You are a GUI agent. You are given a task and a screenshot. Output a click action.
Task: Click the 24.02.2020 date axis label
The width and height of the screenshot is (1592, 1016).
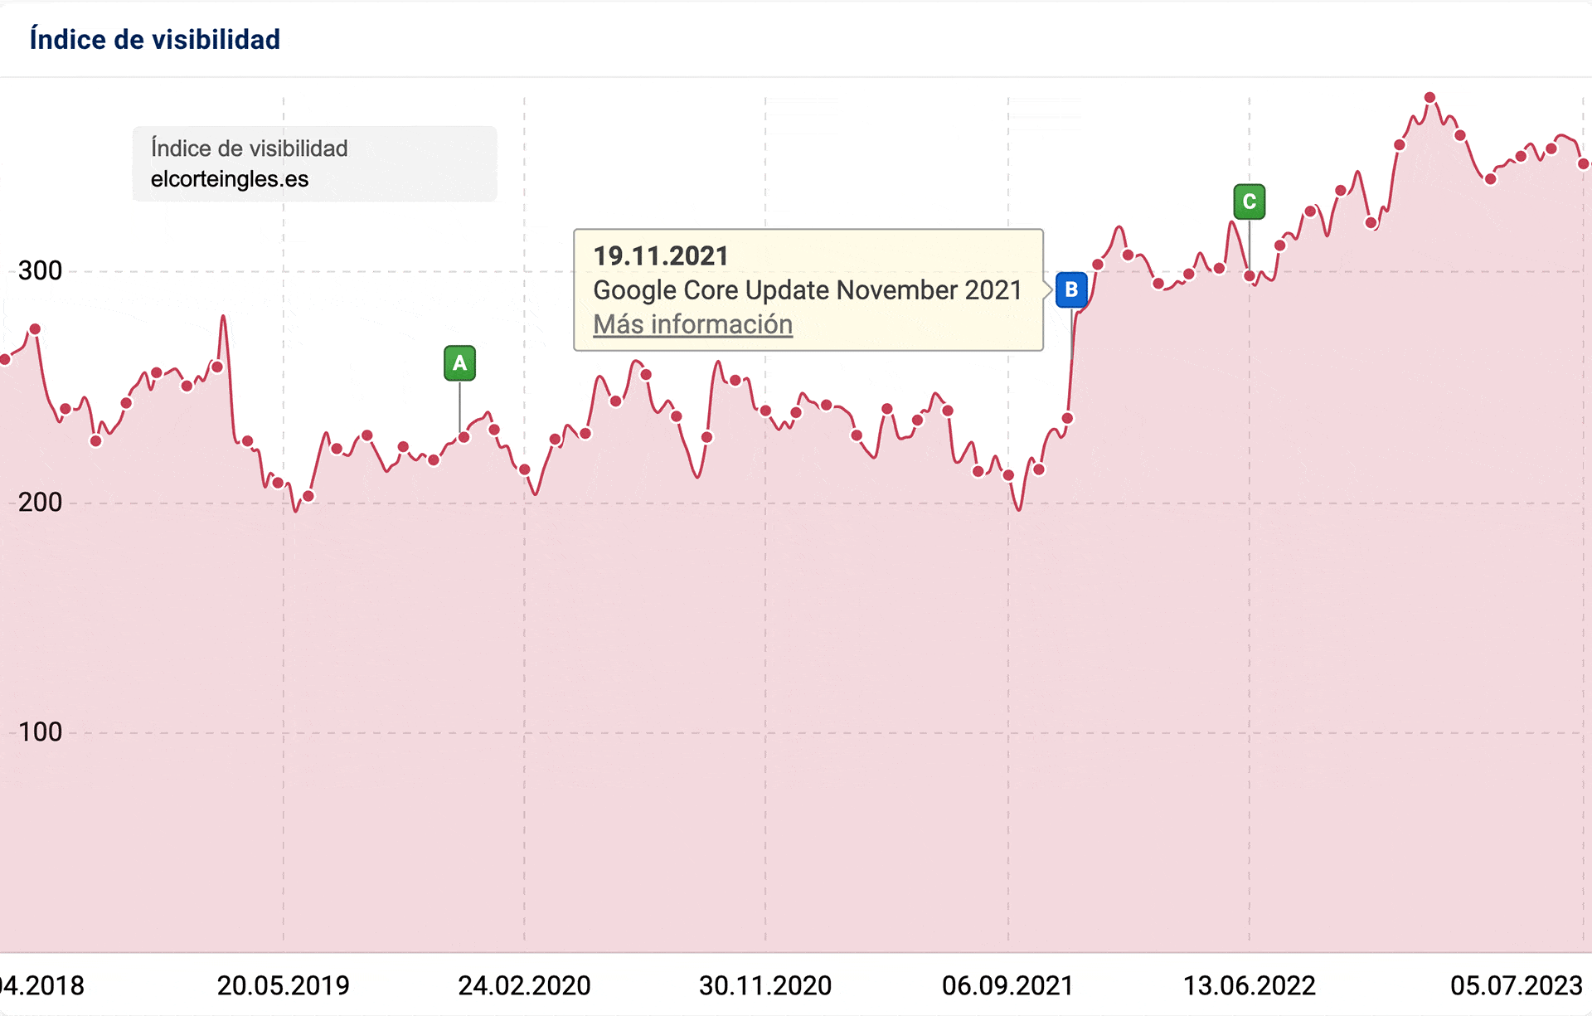coord(524,985)
